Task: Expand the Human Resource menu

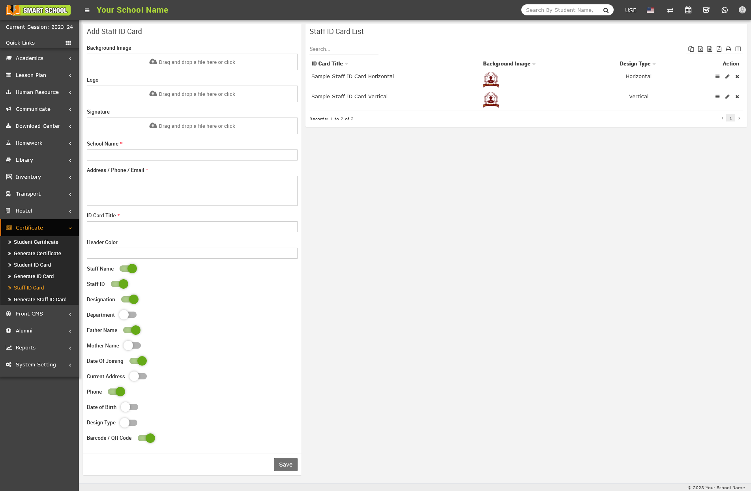Action: (39, 92)
